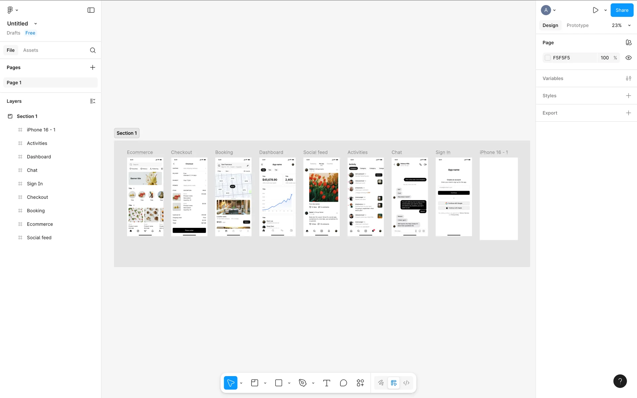Toggle the sidebar panel icon
Viewport: 637px width, 398px height.
[91, 10]
